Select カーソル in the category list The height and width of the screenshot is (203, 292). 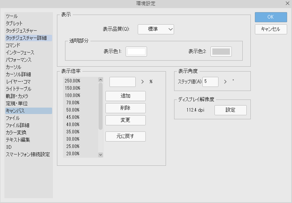point(29,67)
